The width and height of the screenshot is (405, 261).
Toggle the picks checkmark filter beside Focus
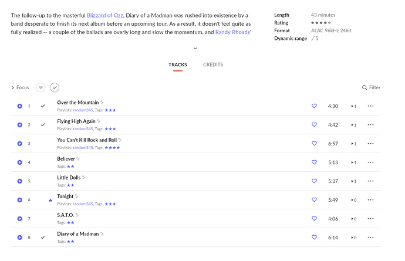55,87
